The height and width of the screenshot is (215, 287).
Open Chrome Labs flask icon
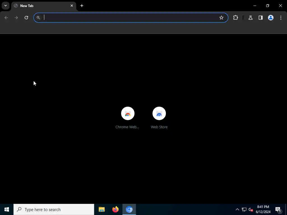point(251,18)
